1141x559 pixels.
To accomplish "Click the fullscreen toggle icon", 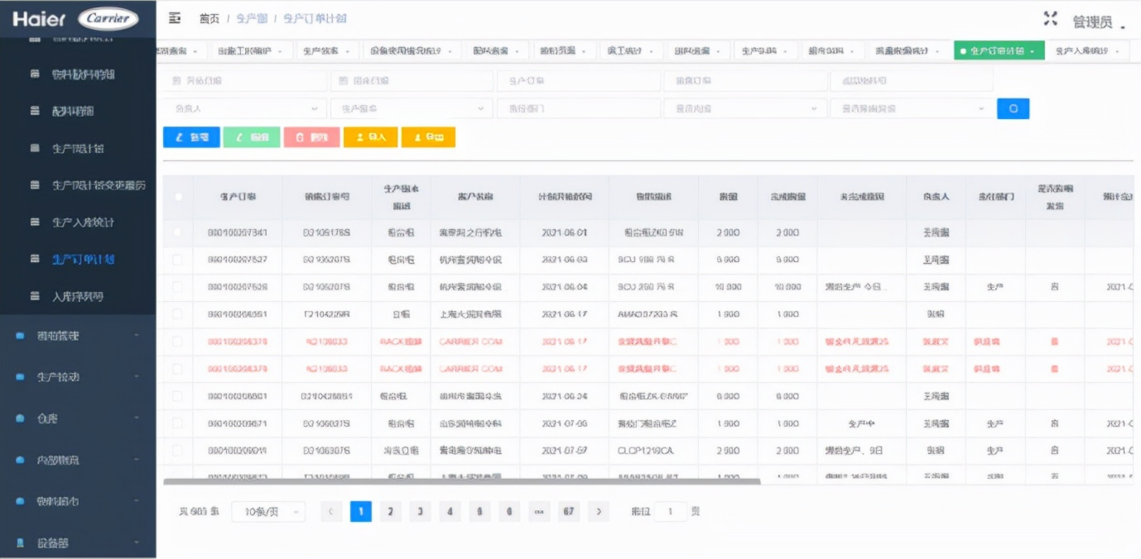I will [1050, 19].
